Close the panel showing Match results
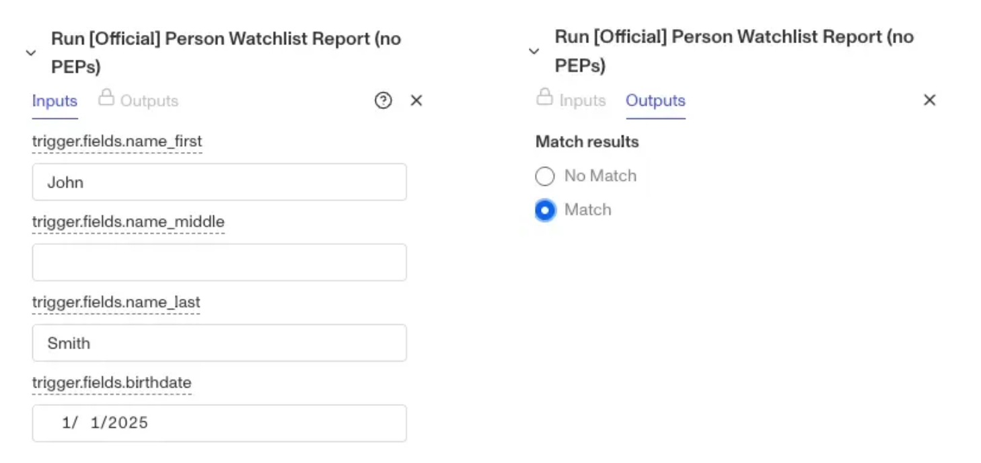The height and width of the screenshot is (463, 981). (929, 100)
